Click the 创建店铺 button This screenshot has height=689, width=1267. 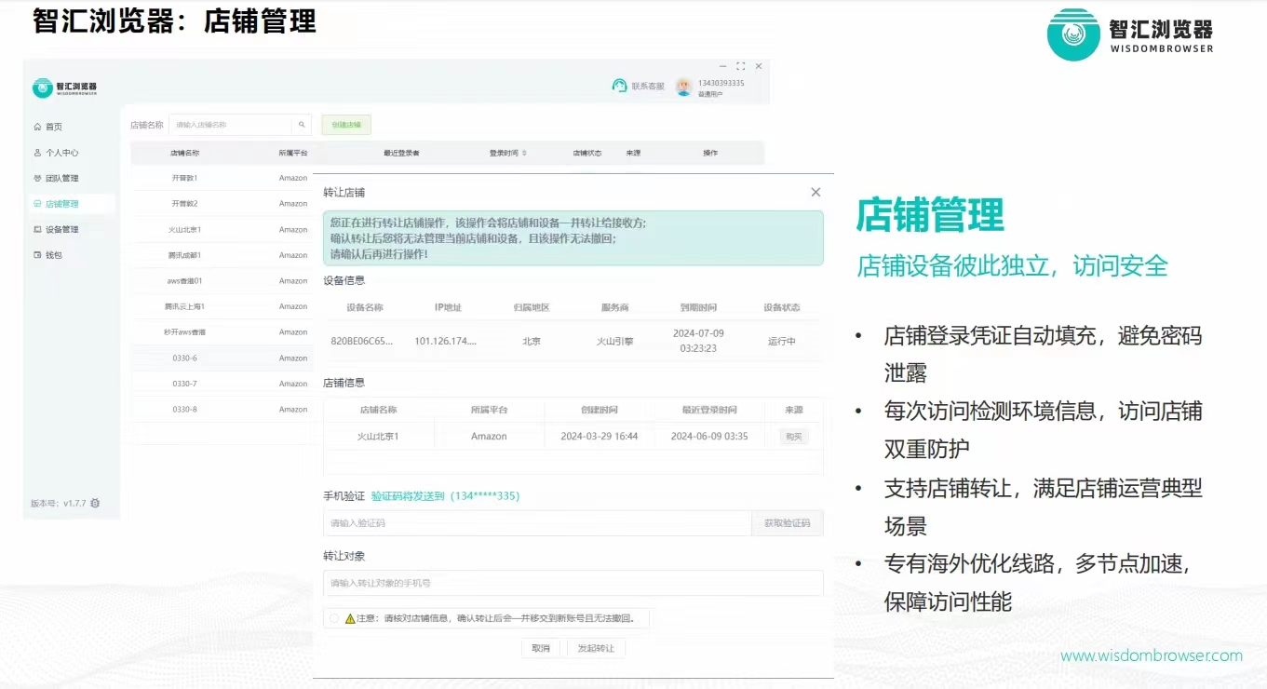[346, 125]
